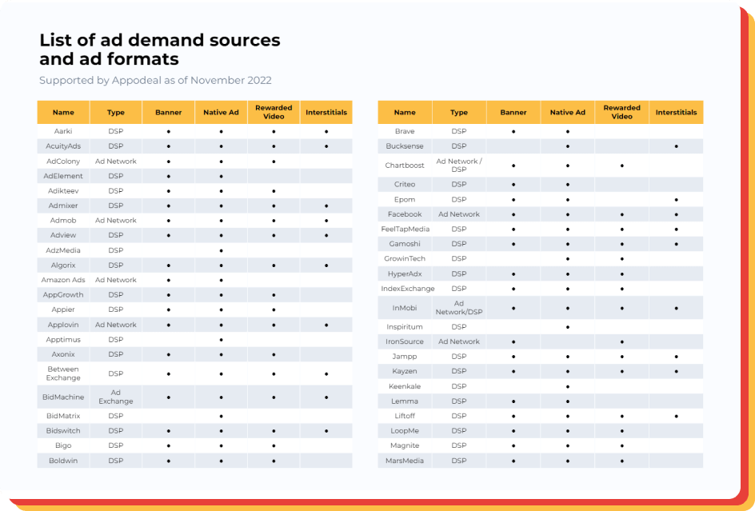Select the Inspiritum name cell
The image size is (755, 511).
click(405, 327)
